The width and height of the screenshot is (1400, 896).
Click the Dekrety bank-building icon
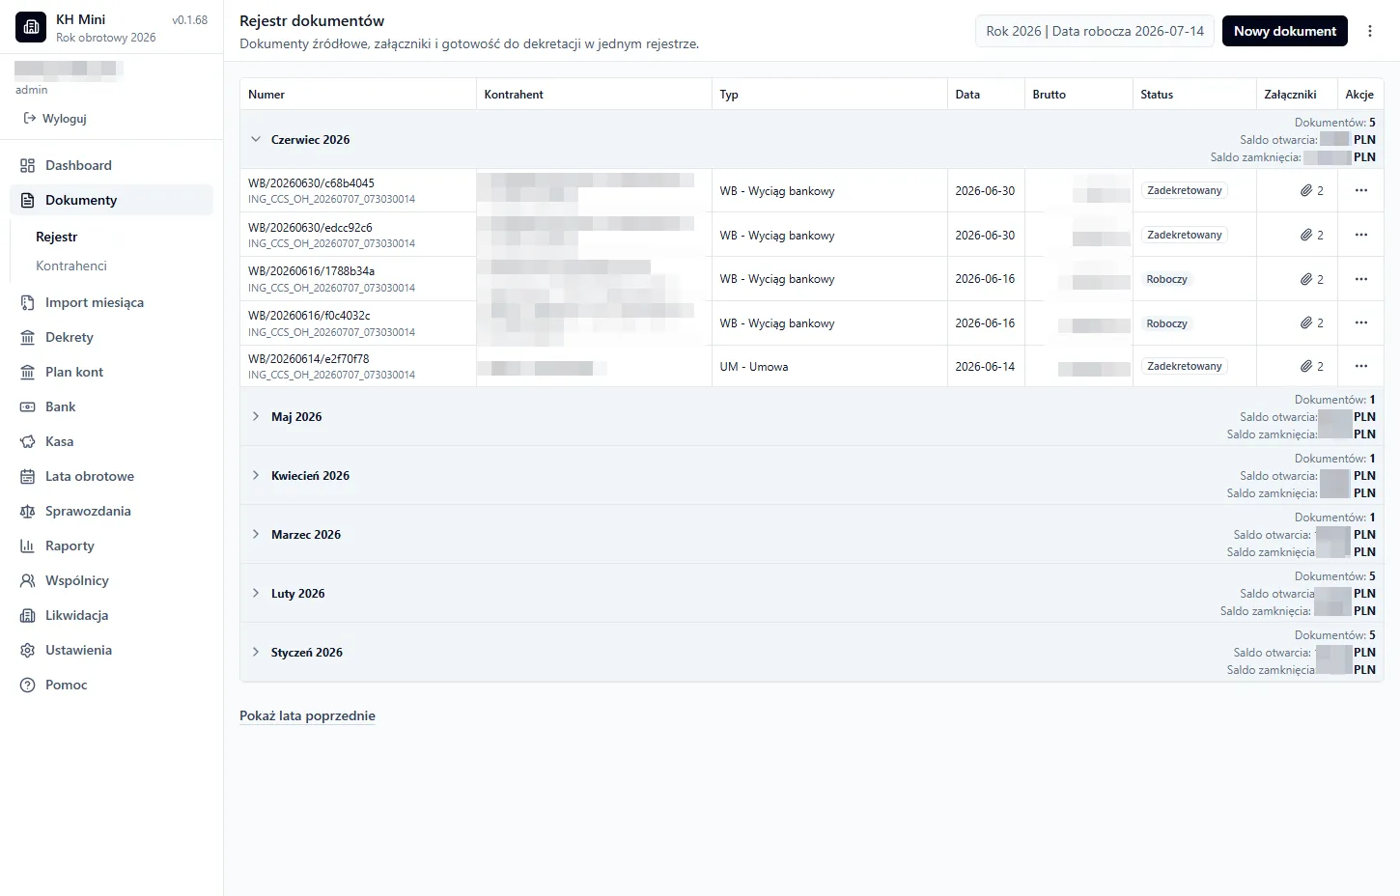point(27,337)
